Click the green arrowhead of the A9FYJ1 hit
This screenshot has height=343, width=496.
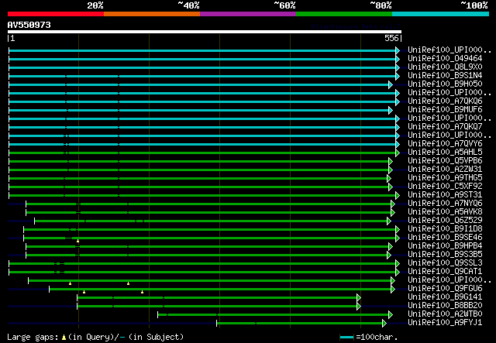(384, 323)
